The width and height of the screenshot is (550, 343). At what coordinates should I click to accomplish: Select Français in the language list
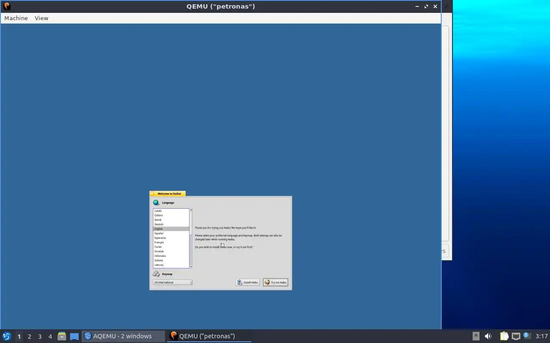(x=171, y=242)
